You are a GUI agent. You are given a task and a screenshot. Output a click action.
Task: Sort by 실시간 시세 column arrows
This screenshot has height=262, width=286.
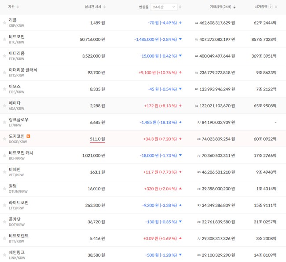click(105, 7)
